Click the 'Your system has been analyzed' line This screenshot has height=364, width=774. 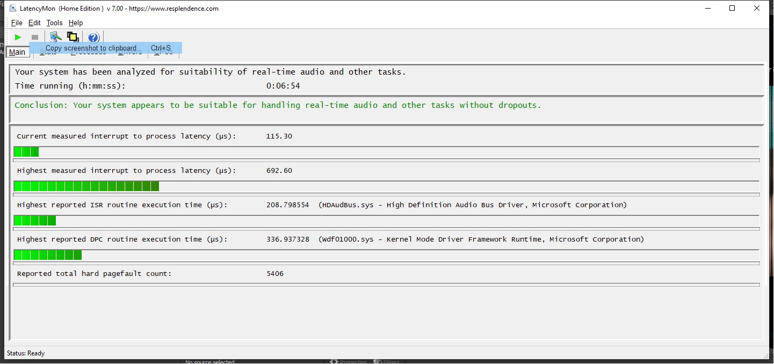(211, 72)
